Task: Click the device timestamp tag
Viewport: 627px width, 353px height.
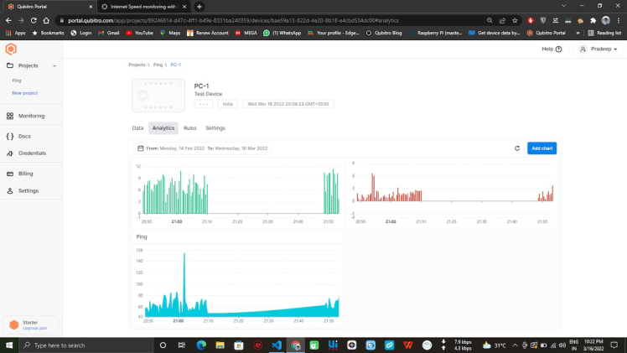Action: tap(288, 104)
